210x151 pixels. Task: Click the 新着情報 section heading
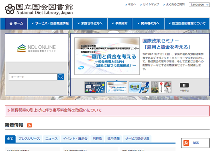coord(14,125)
